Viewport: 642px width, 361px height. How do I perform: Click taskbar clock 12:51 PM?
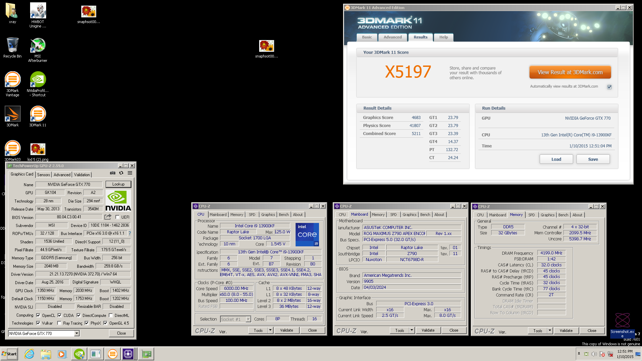[x=625, y=351]
